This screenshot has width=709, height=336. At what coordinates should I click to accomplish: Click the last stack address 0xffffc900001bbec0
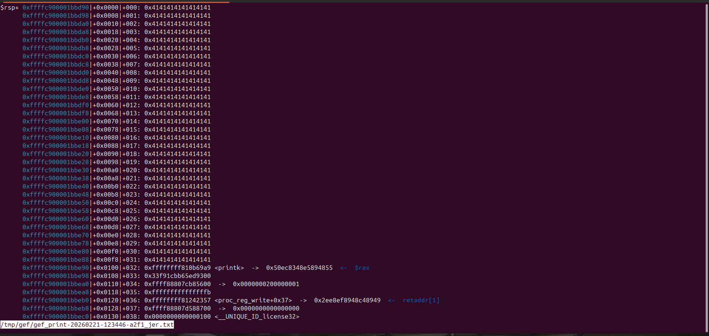(x=55, y=317)
